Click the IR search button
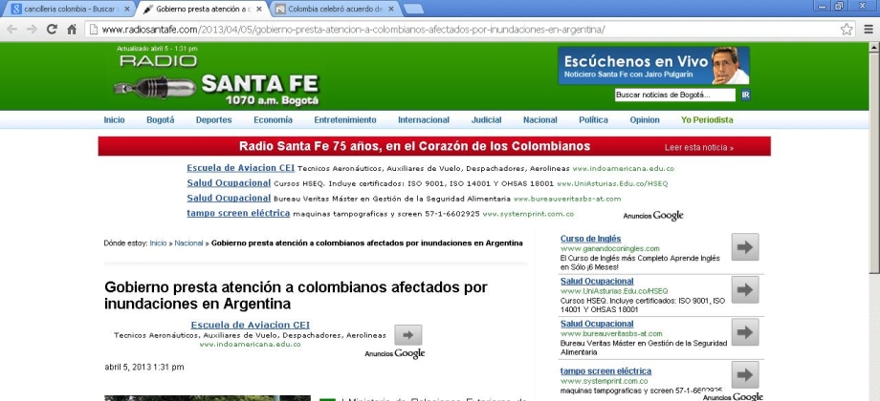 pos(745,95)
